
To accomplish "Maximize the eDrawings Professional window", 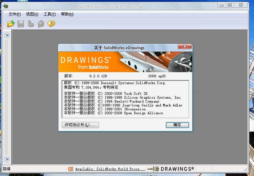I will tap(230, 5).
